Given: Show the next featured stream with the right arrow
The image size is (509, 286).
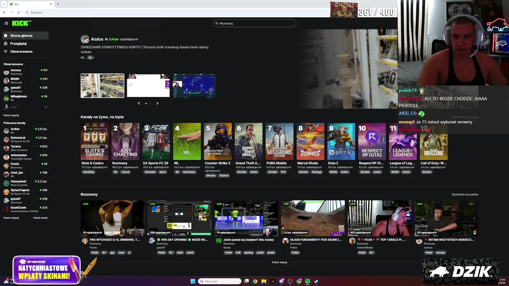Looking at the screenshot, I should pos(157,103).
